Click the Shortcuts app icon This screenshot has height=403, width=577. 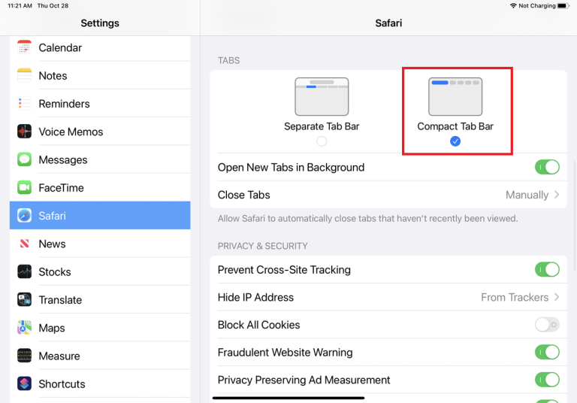25,383
